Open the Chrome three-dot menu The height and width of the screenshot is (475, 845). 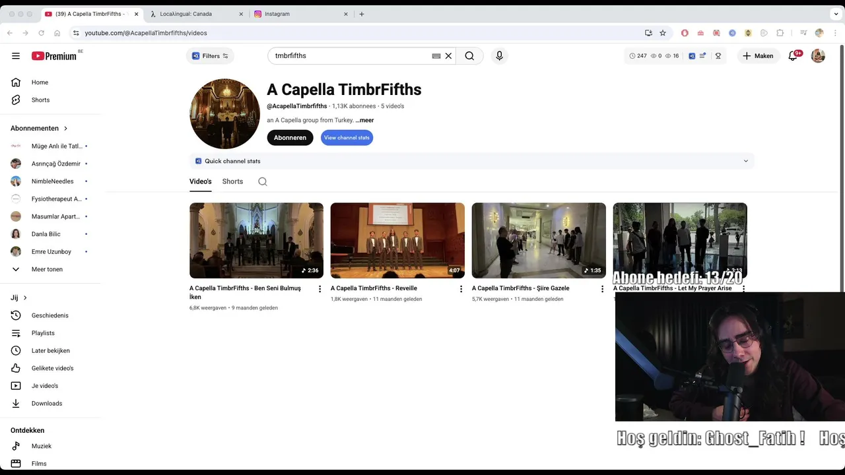pyautogui.click(x=835, y=33)
